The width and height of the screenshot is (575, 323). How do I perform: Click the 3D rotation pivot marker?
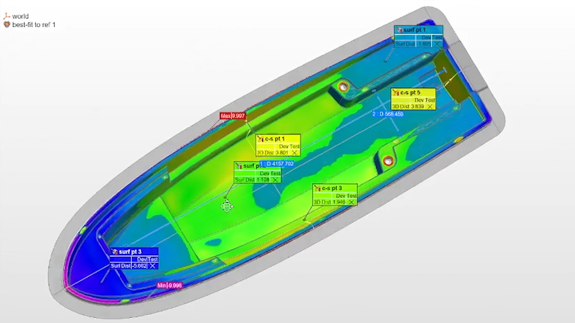coord(227,206)
